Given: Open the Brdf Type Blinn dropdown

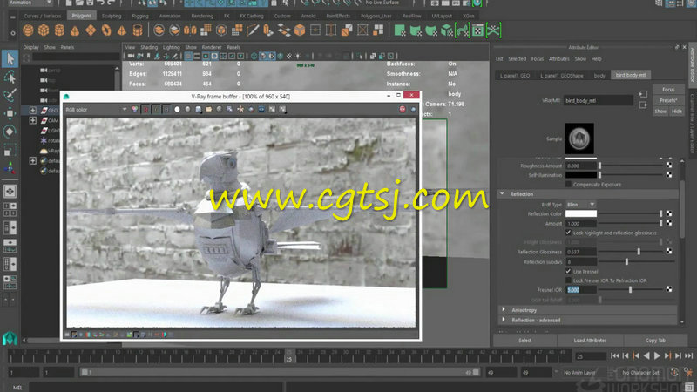Looking at the screenshot, I should [x=580, y=205].
